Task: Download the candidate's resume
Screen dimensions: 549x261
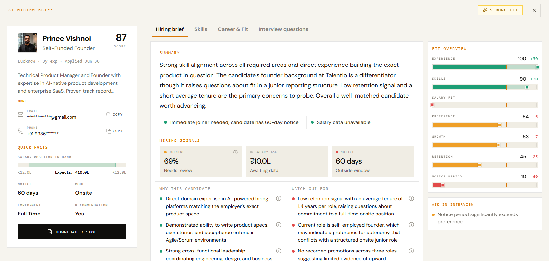Action: (x=72, y=232)
